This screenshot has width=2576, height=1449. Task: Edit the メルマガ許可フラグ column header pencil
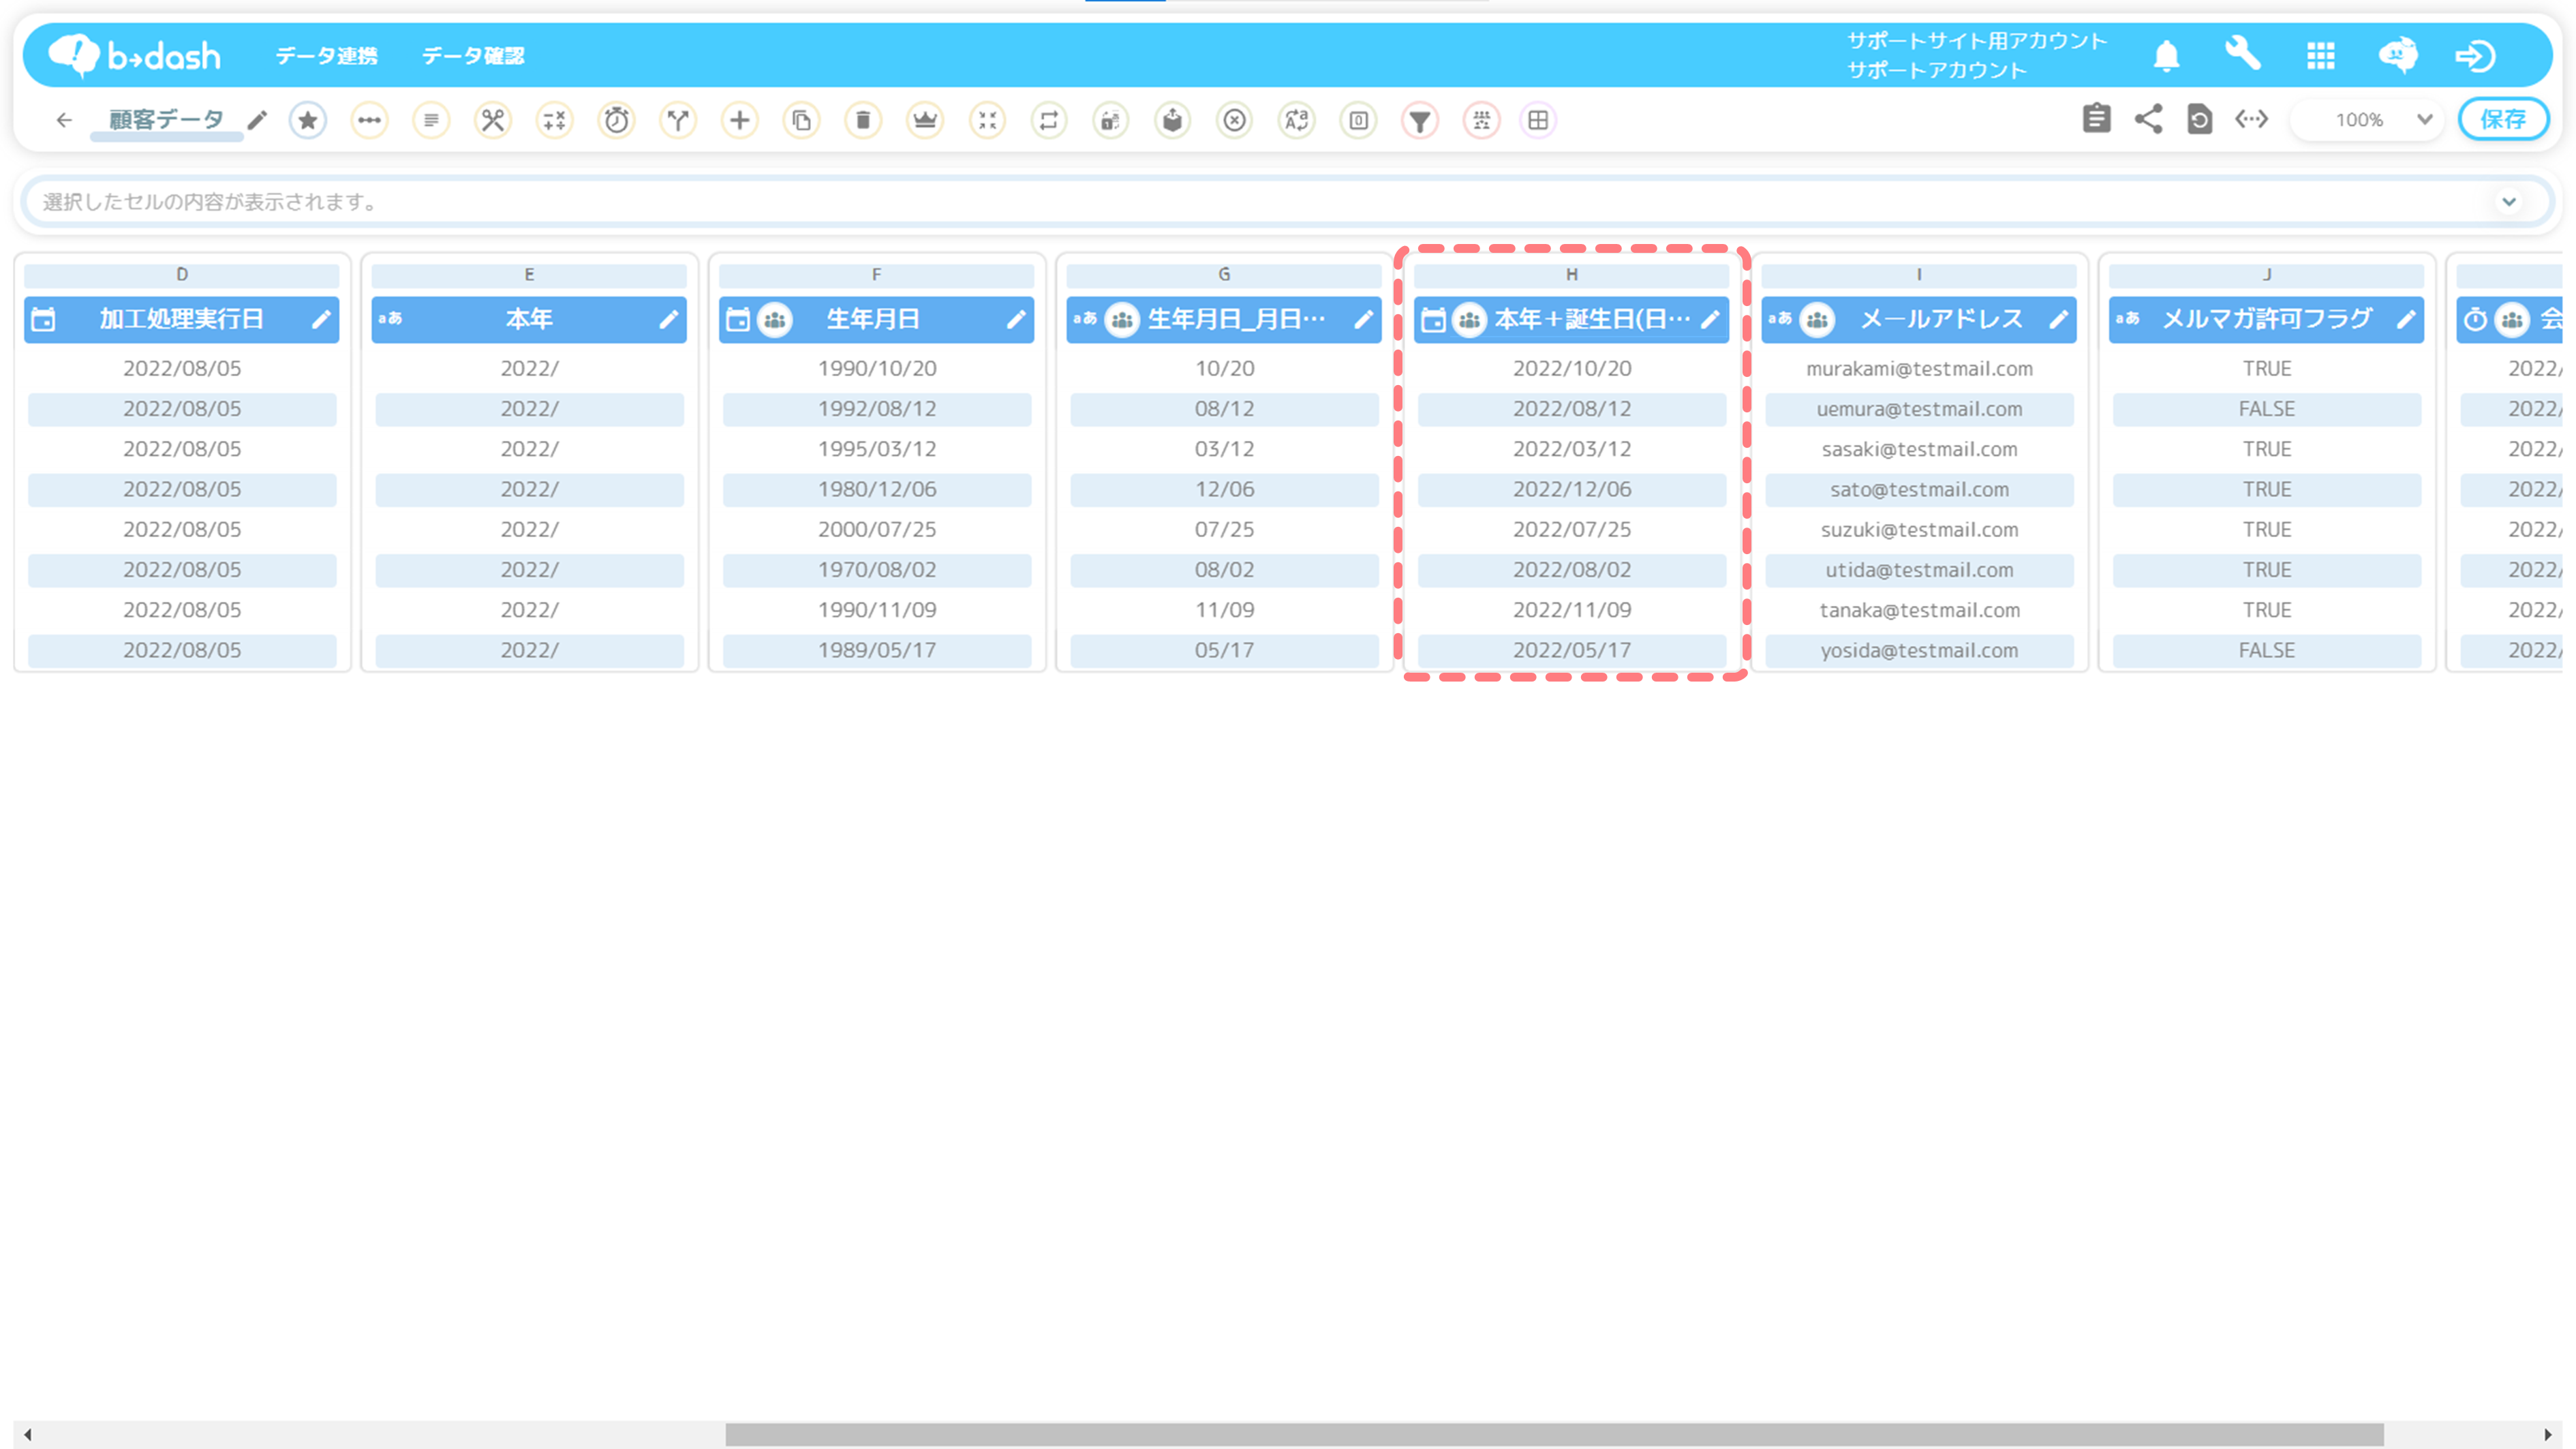2406,319
